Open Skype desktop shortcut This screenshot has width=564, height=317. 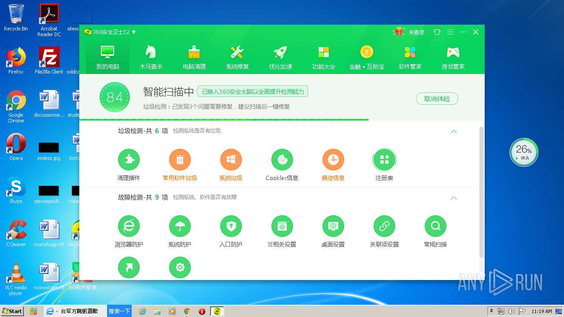(16, 190)
